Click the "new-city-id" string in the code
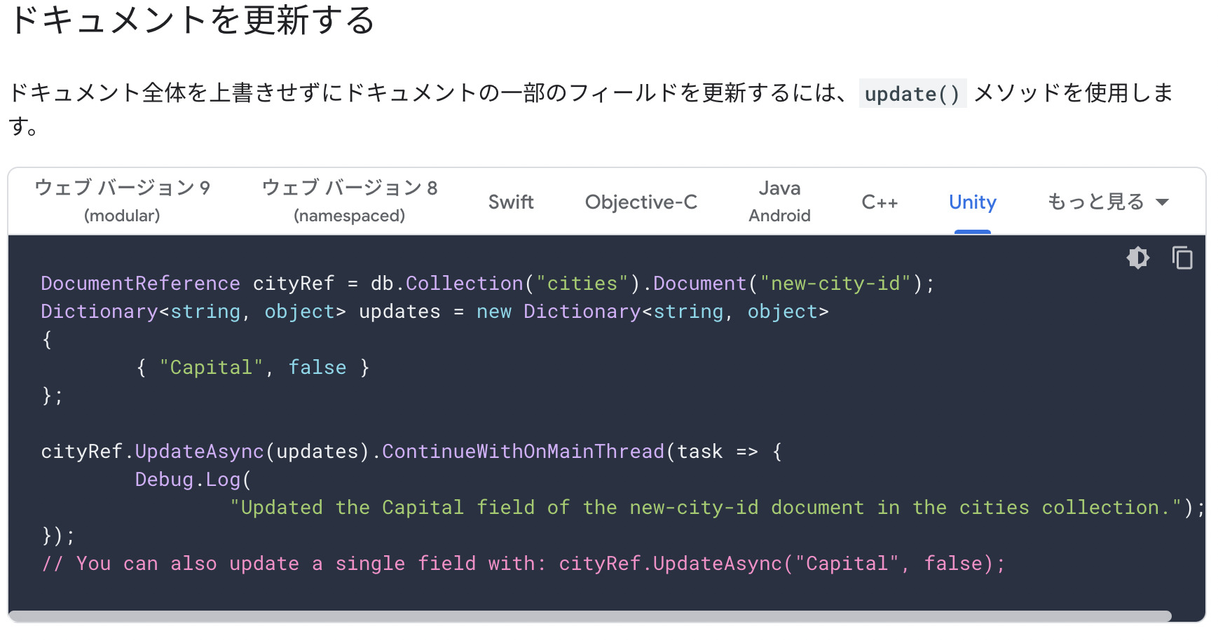Image resolution: width=1218 pixels, height=640 pixels. [835, 283]
